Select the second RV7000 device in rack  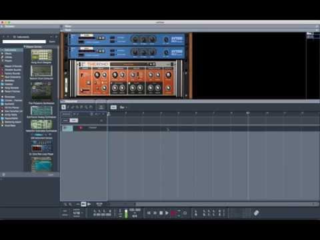(127, 52)
